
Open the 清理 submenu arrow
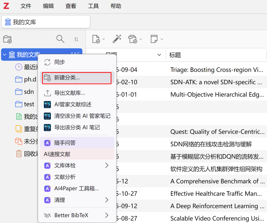pos(107,200)
